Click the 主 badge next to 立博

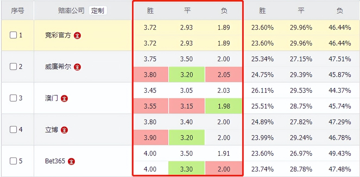click(65, 130)
